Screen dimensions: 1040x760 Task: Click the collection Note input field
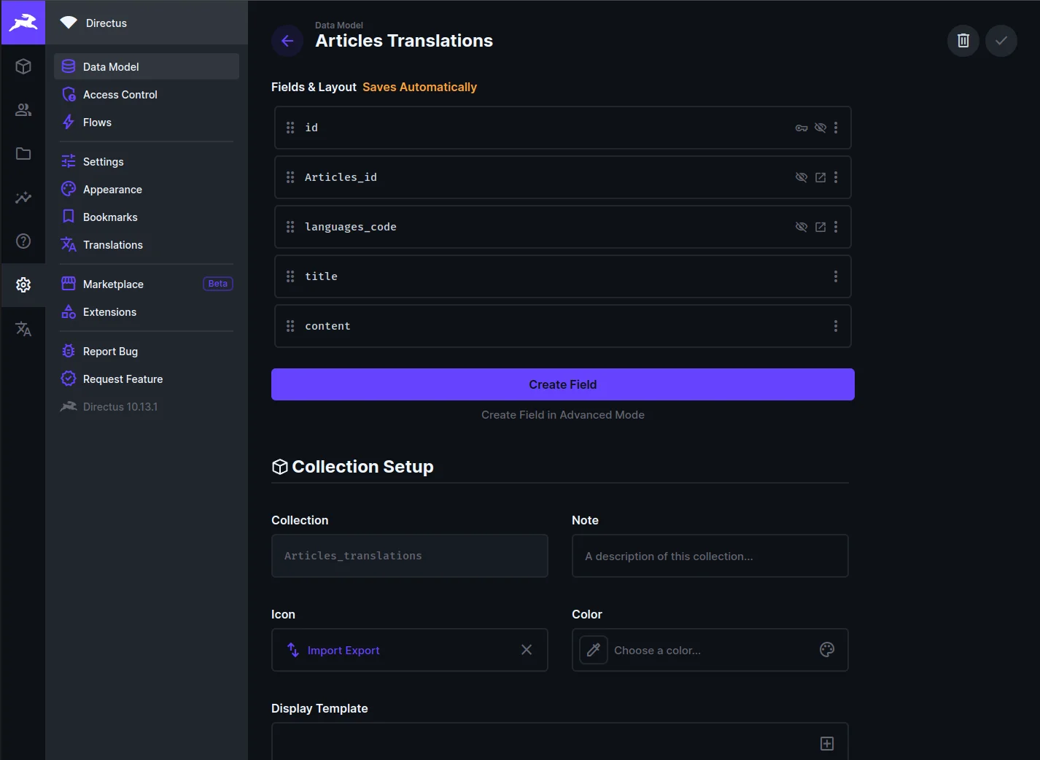click(710, 556)
